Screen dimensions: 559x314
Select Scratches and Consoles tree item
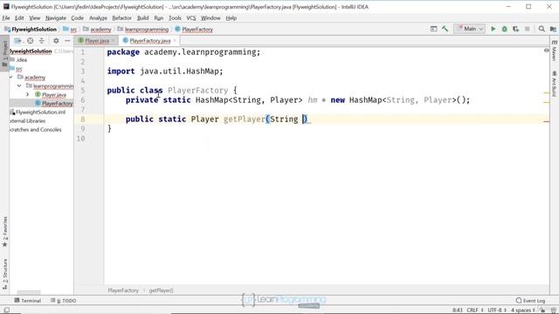click(x=35, y=130)
